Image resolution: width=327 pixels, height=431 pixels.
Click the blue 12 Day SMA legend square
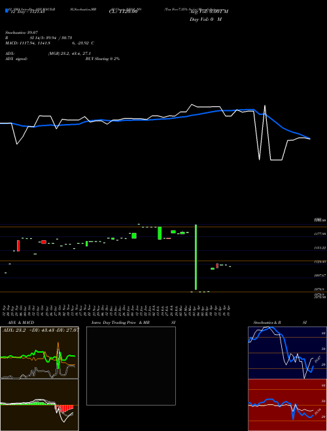(7, 10)
